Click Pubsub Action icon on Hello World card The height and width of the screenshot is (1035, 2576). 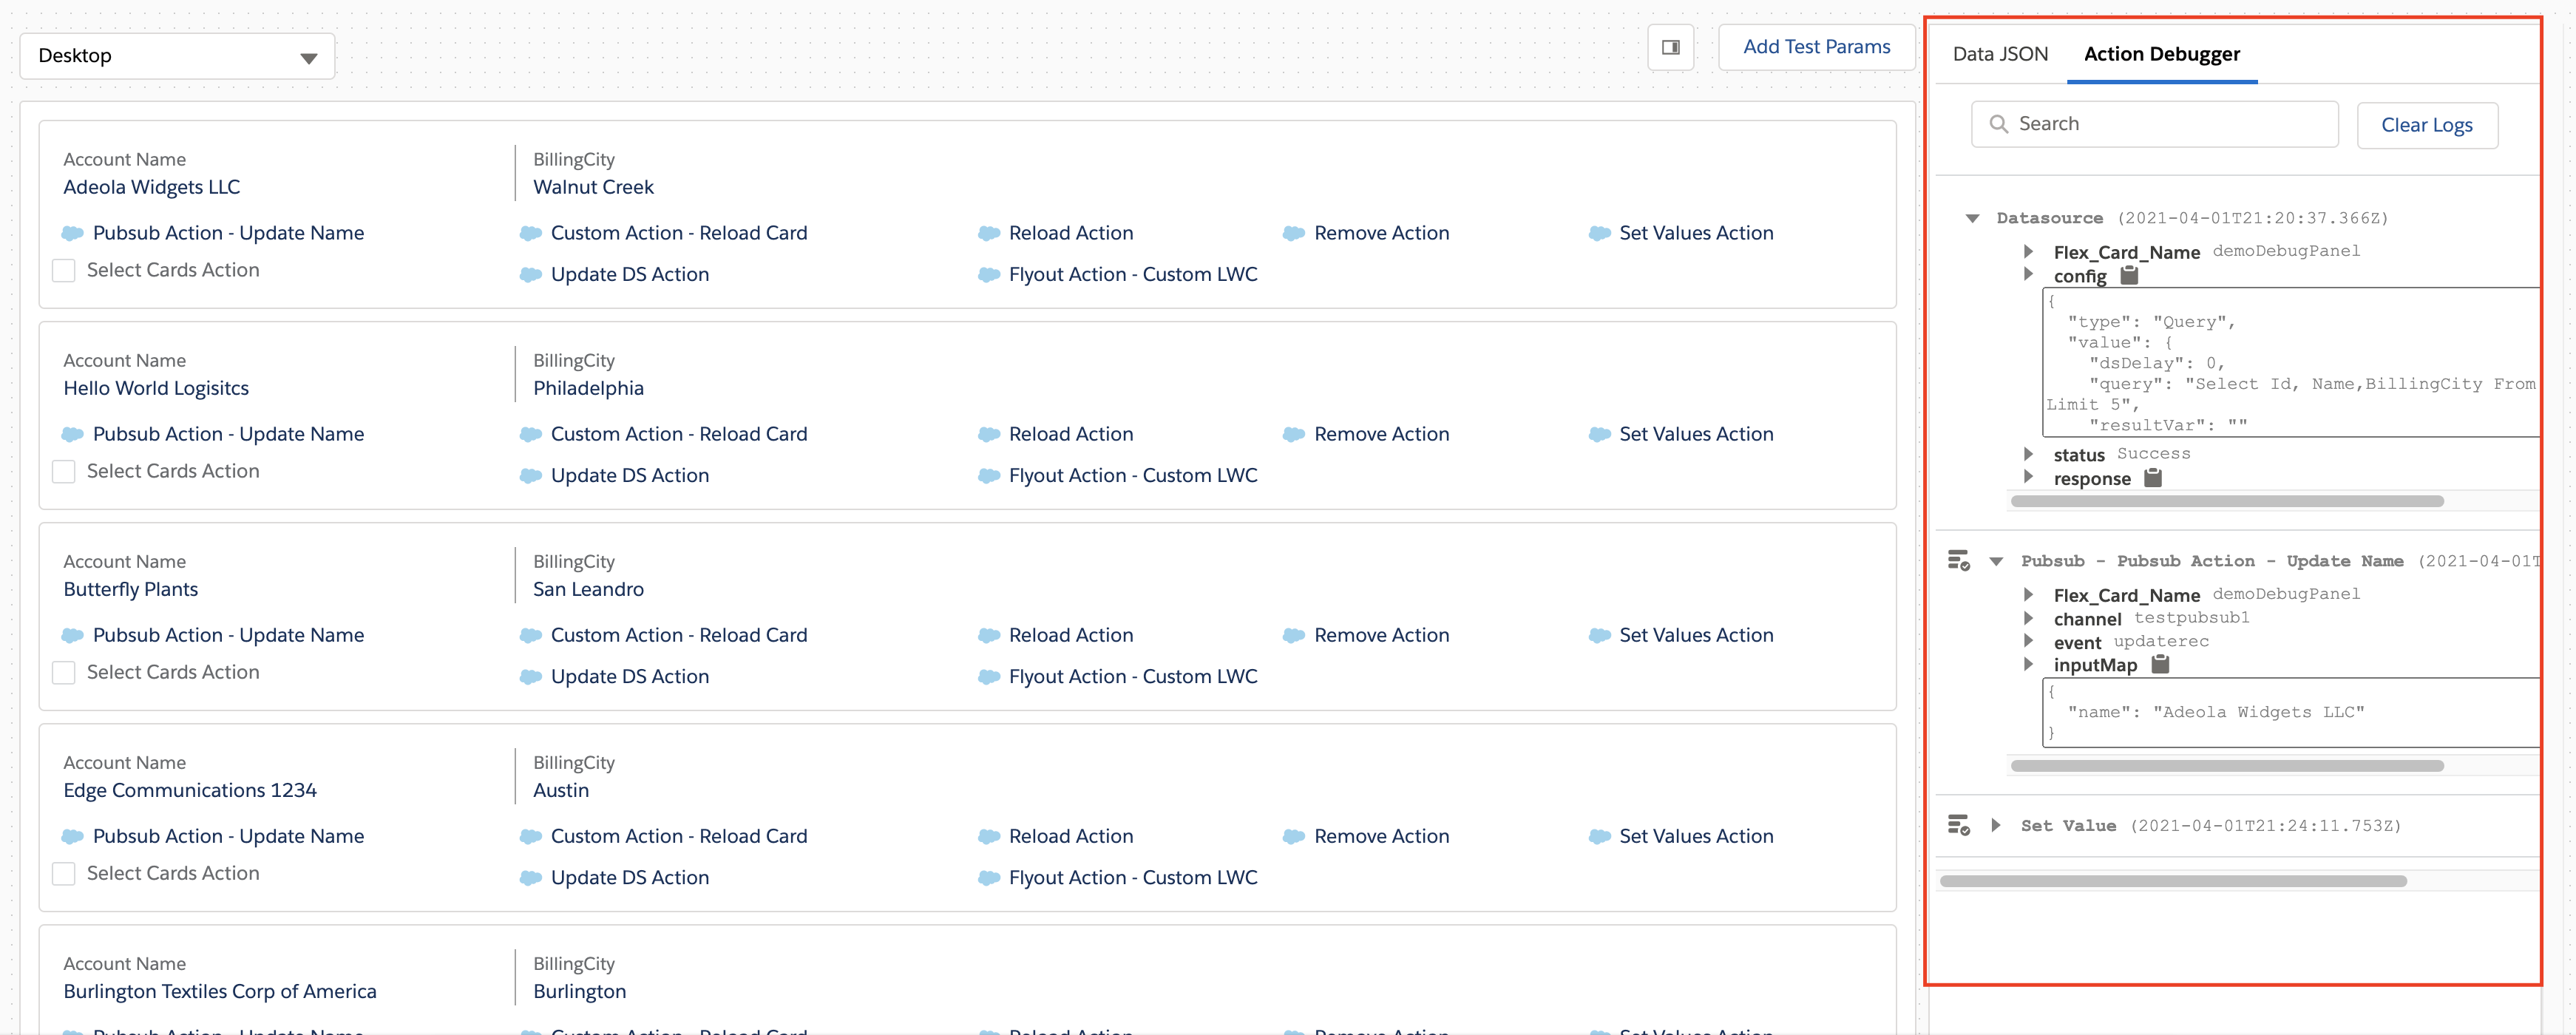(72, 434)
